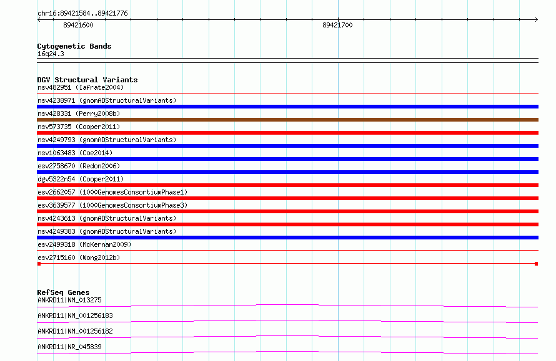Select the blue bar under nsv4249793
Screen dimensions: 556x361
(287, 146)
